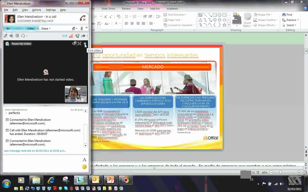Image resolution: width=308 pixels, height=192 pixels.
Task: Click the End video button
Action: [85, 43]
